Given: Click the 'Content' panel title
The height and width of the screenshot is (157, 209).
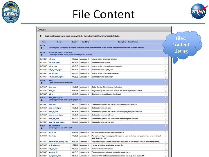Looking at the screenshot, I should (42, 30).
